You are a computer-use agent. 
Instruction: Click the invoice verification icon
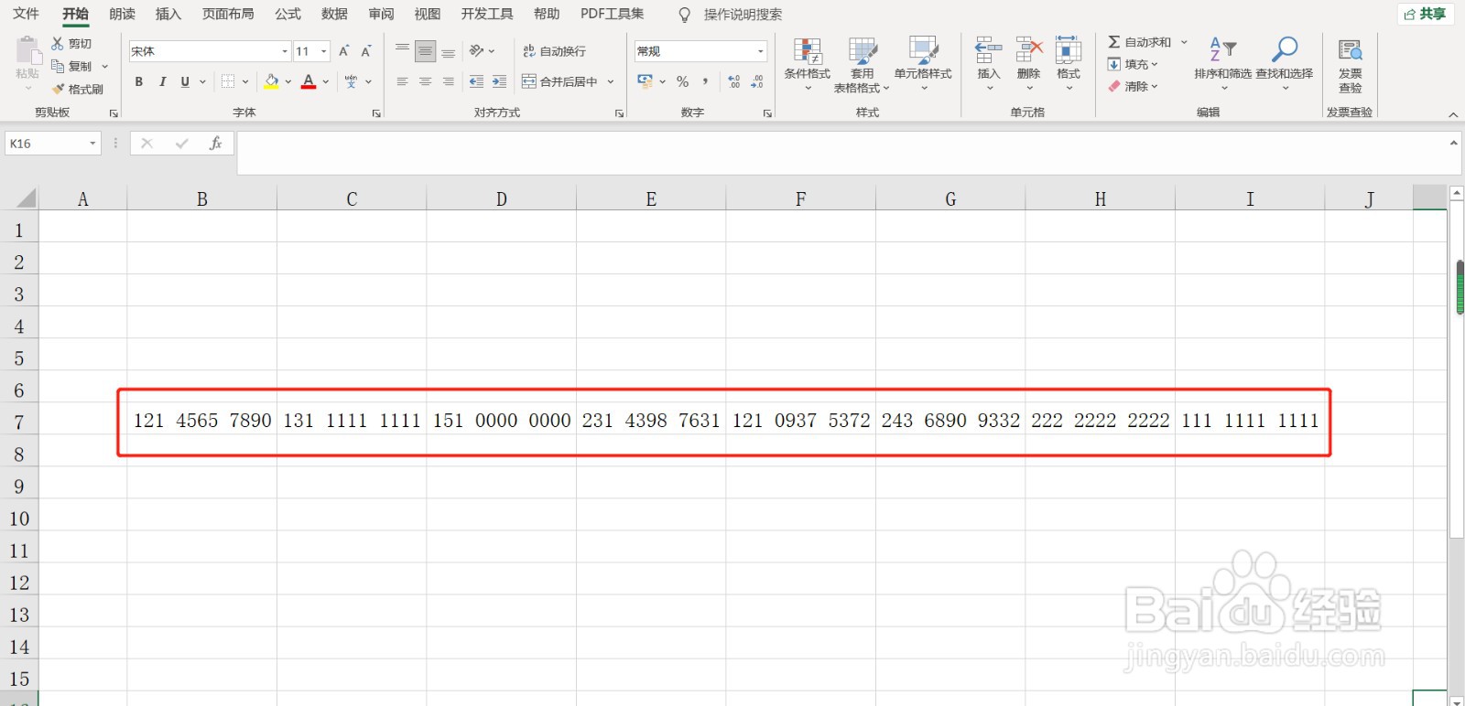(x=1350, y=49)
